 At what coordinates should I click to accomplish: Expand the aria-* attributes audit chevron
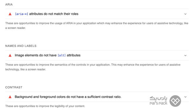[x=185, y=14]
